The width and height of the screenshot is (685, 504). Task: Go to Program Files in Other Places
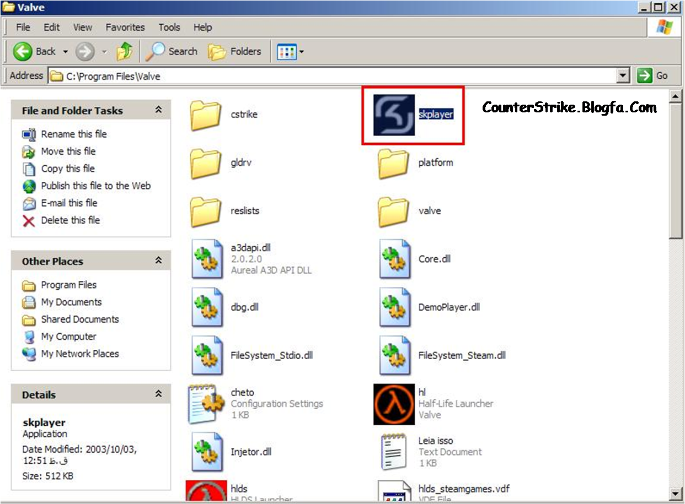click(69, 285)
